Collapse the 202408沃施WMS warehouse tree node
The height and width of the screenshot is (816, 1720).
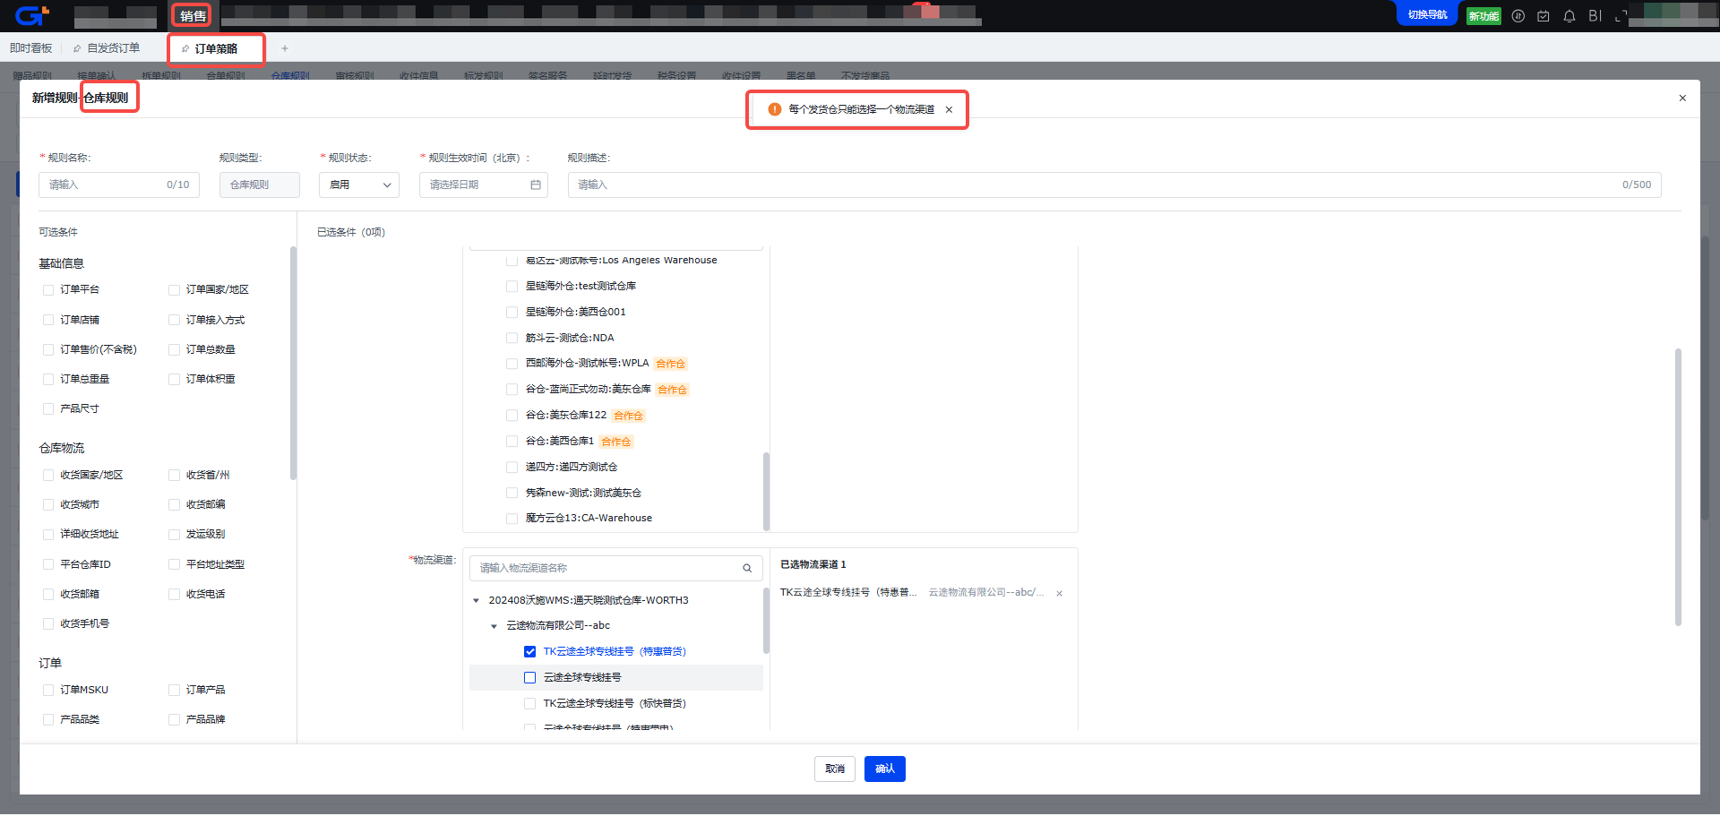point(476,601)
